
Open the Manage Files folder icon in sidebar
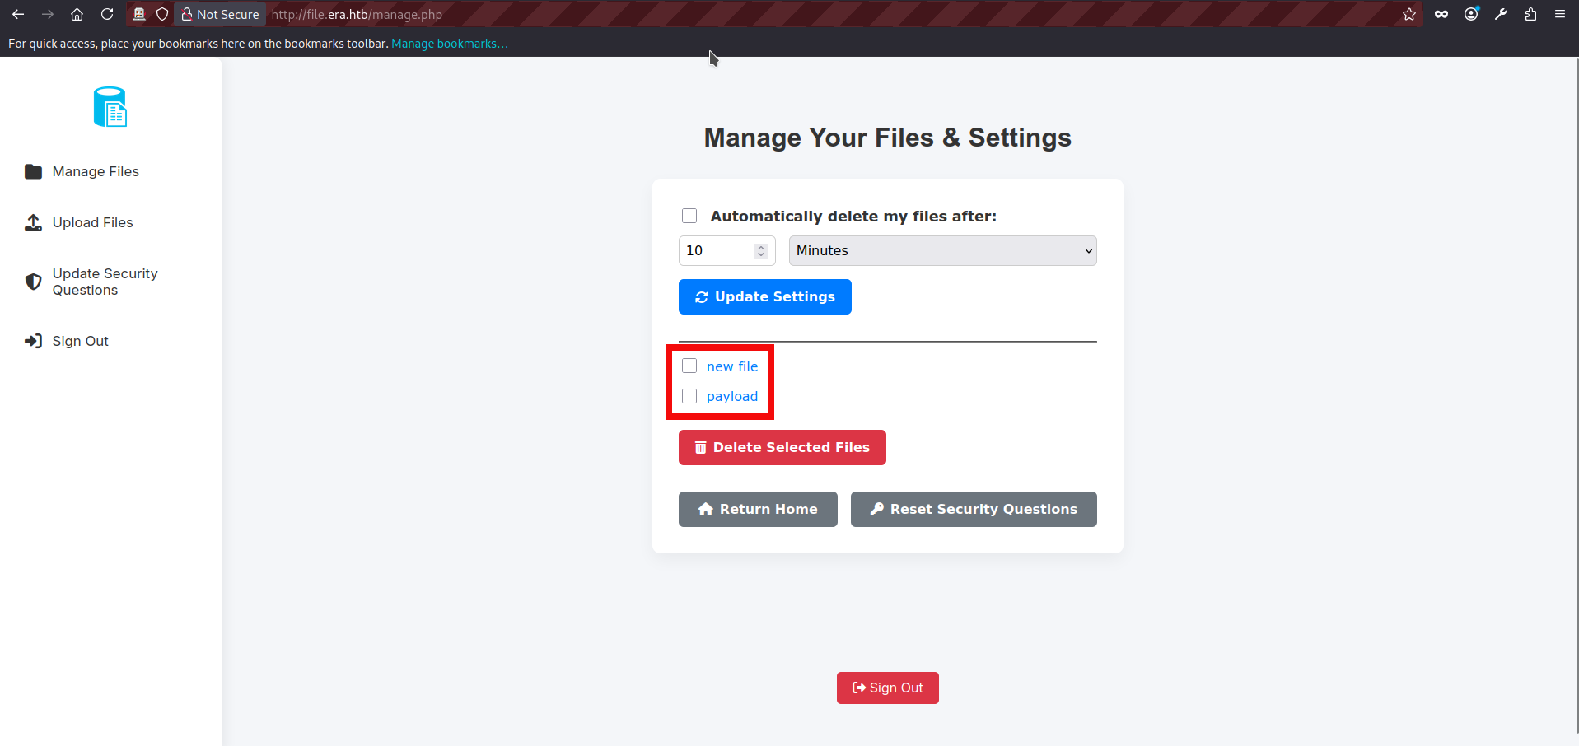click(x=33, y=171)
